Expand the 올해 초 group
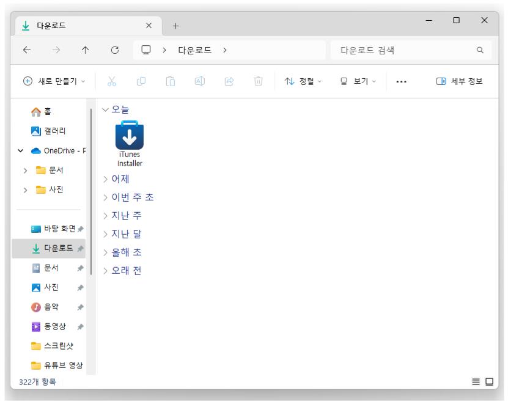The image size is (508, 404). coord(105,252)
